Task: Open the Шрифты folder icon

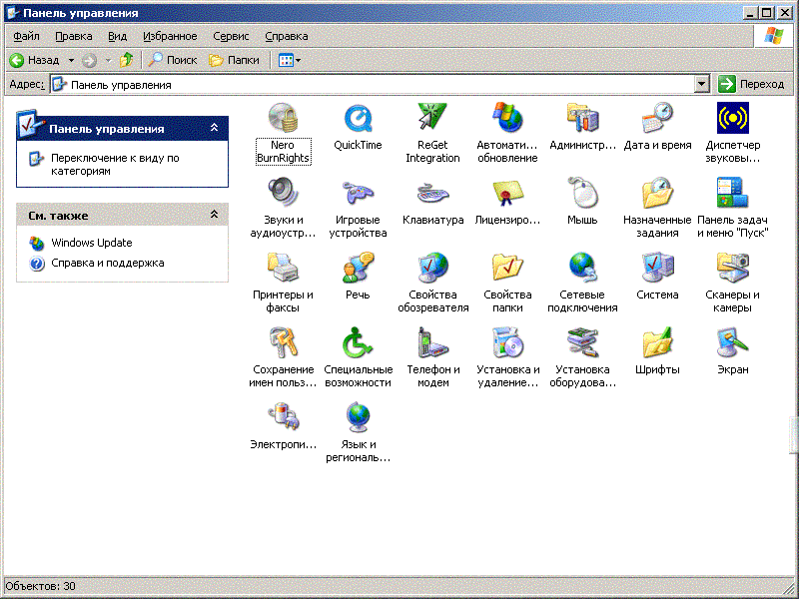Action: (657, 344)
